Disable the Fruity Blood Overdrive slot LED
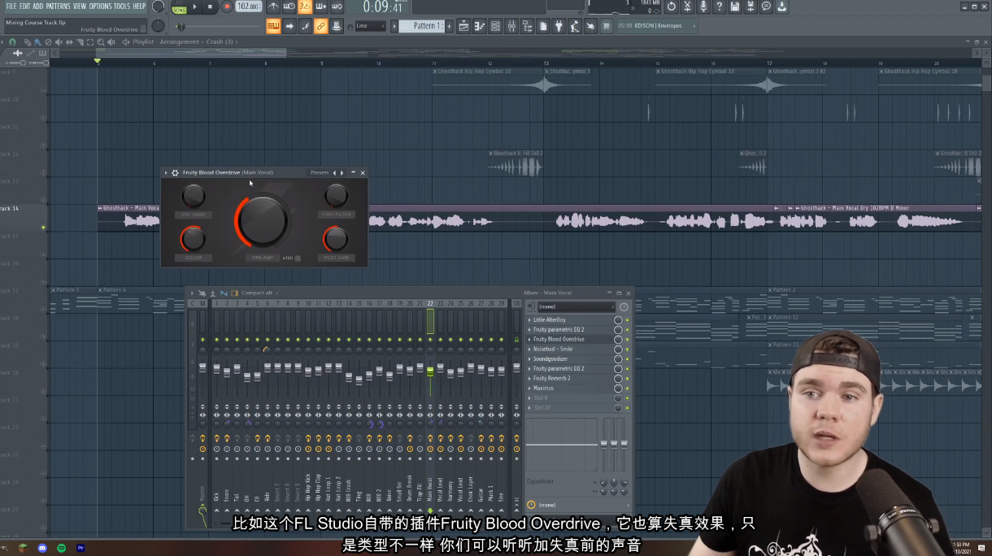992x556 pixels. click(x=627, y=340)
